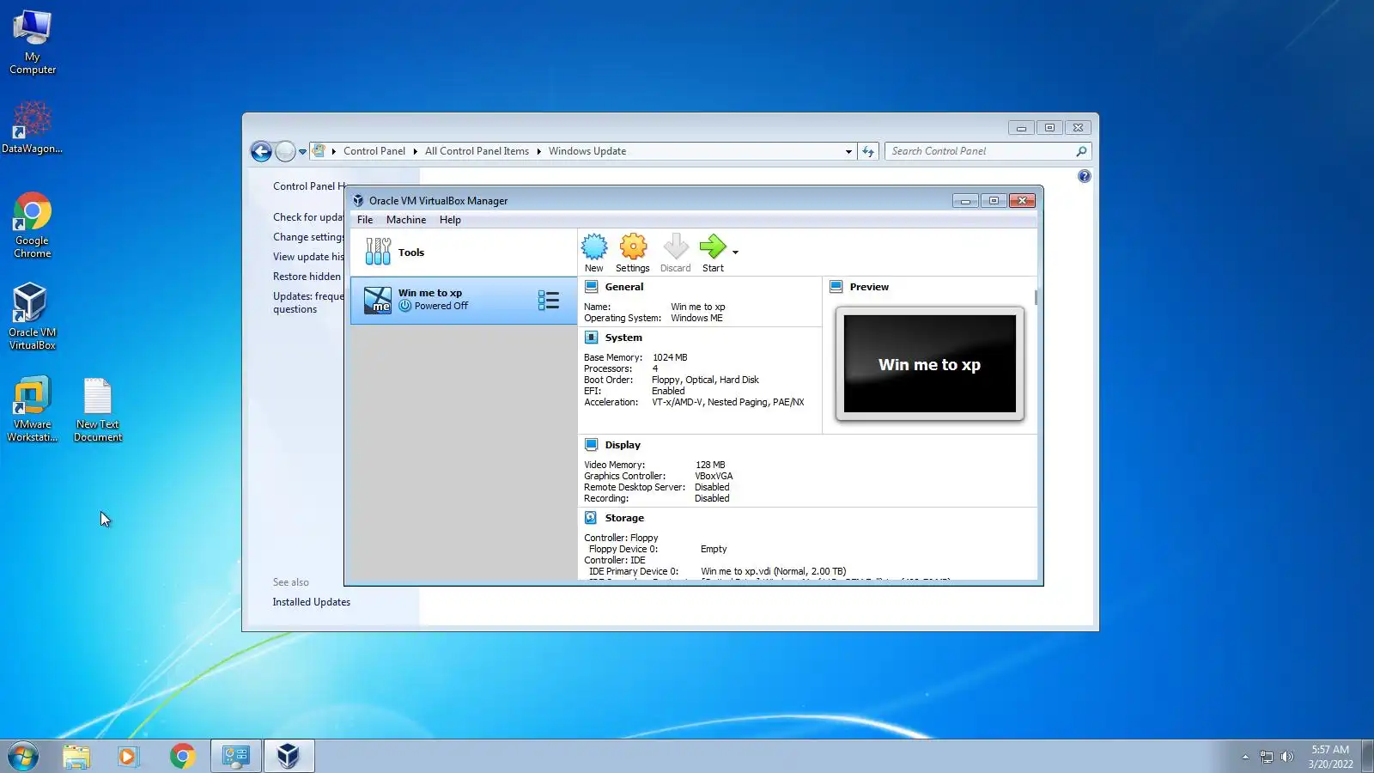Click Restore hidden updates link

pos(307,277)
